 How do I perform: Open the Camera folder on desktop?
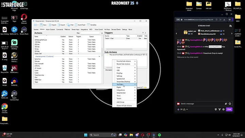[199, 5]
